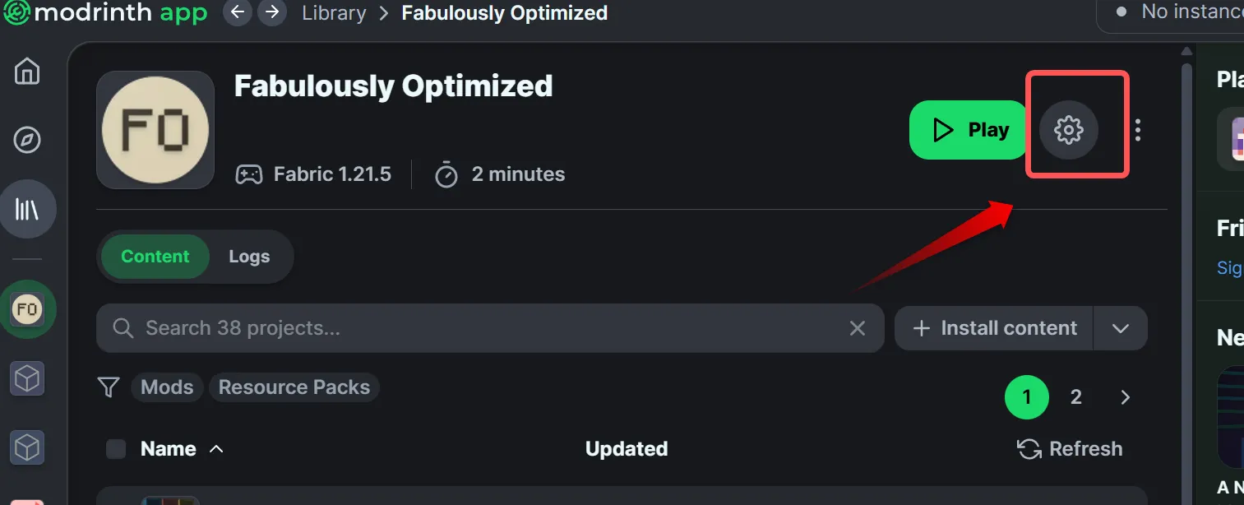
Task: Tick the select-all checkbox beside Name
Action: (116, 449)
